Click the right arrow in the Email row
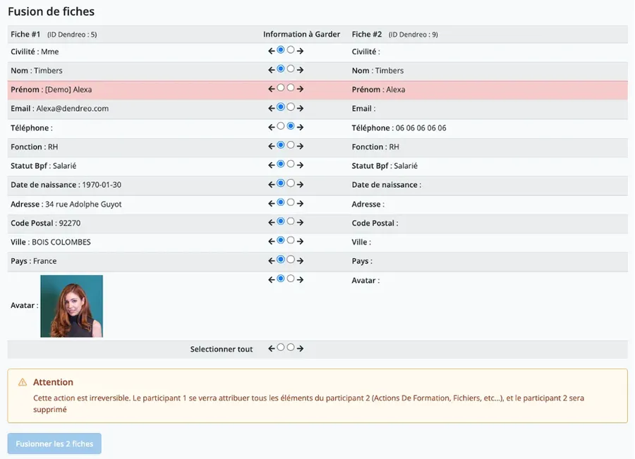 (300, 108)
